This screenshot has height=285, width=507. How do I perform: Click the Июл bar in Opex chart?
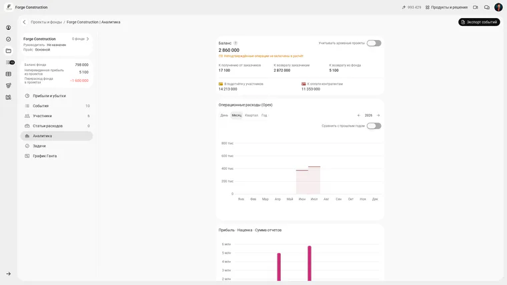coord(314,180)
